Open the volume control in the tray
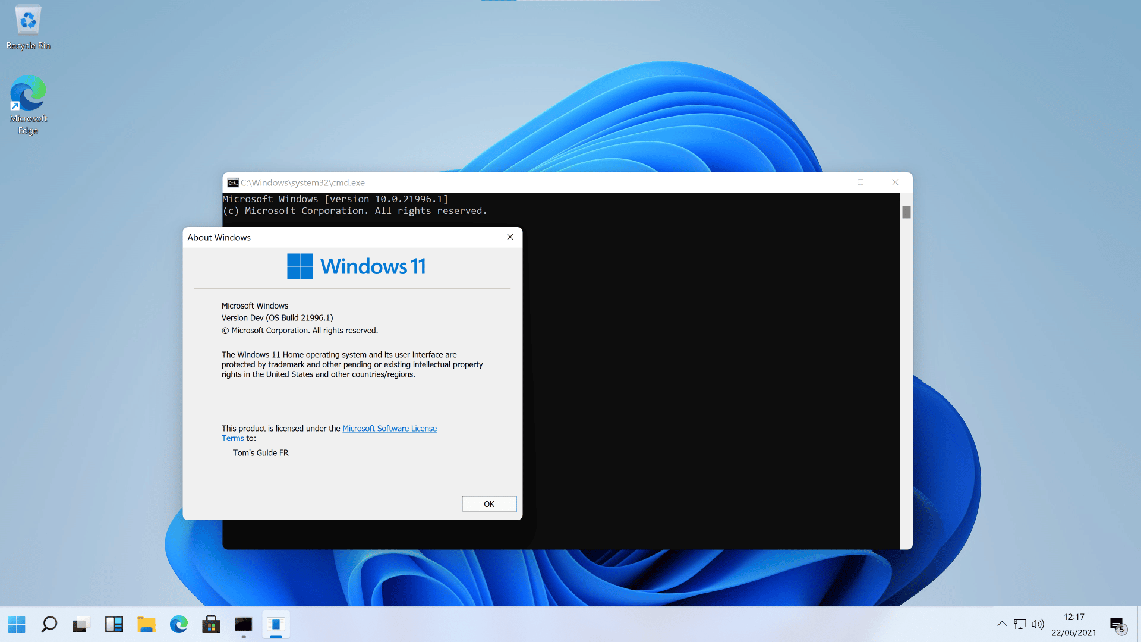The width and height of the screenshot is (1141, 642). 1038,624
